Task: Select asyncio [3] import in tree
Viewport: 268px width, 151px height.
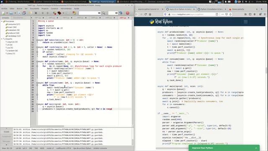Action: pos(12,42)
